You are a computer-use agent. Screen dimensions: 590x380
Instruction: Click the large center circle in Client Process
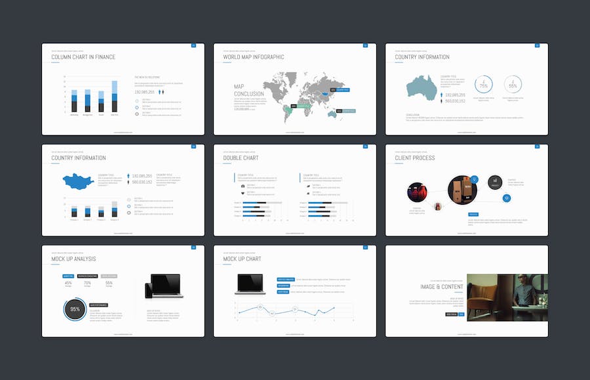click(461, 189)
